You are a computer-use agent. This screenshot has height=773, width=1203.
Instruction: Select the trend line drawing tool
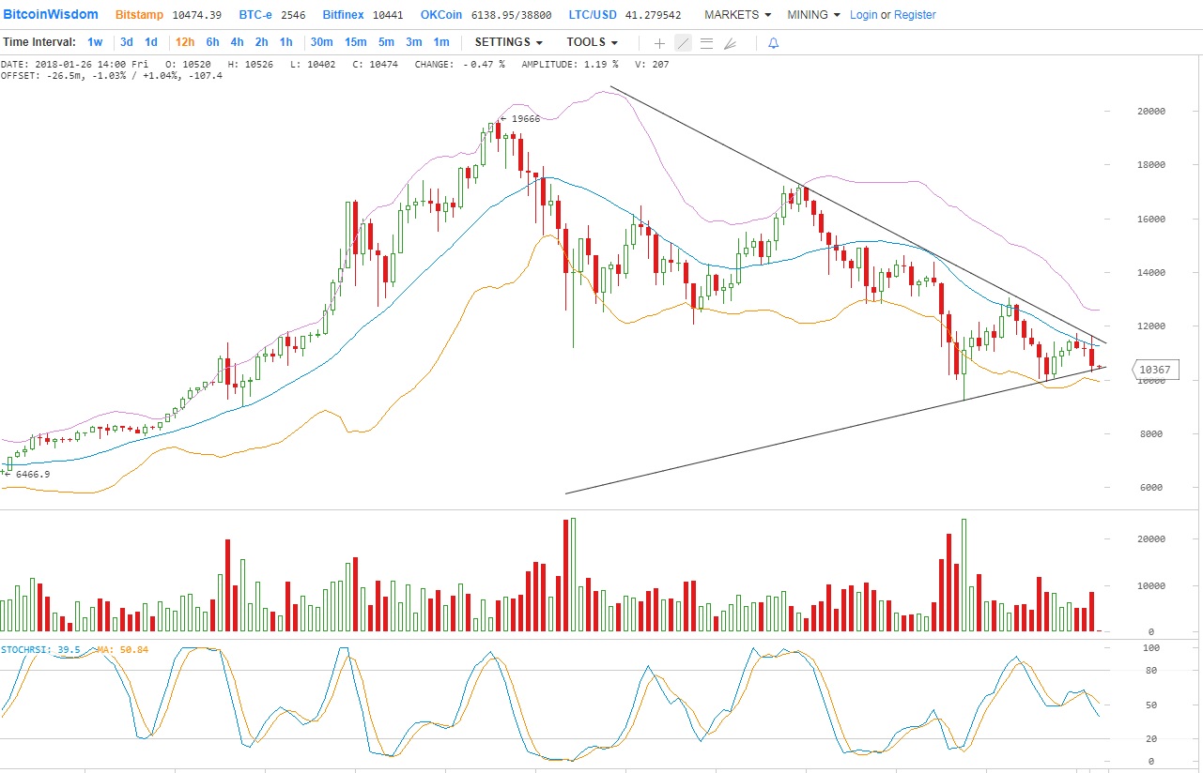point(683,43)
